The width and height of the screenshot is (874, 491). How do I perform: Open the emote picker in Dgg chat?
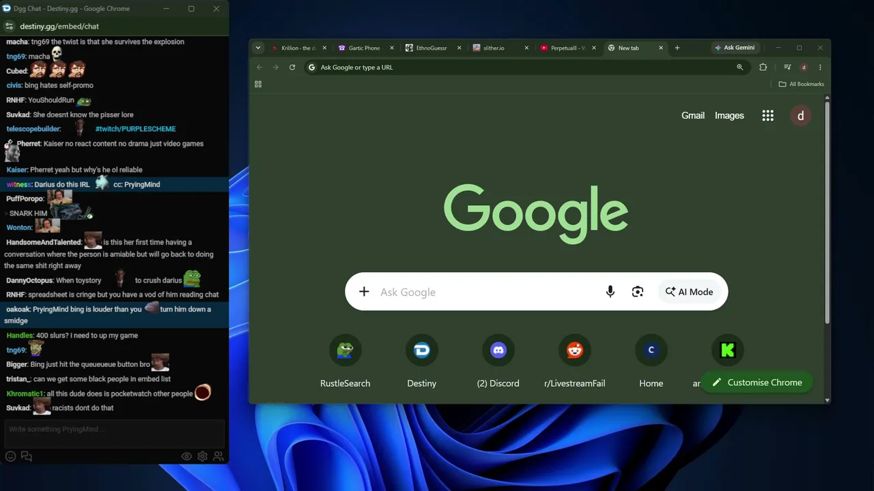(x=10, y=456)
